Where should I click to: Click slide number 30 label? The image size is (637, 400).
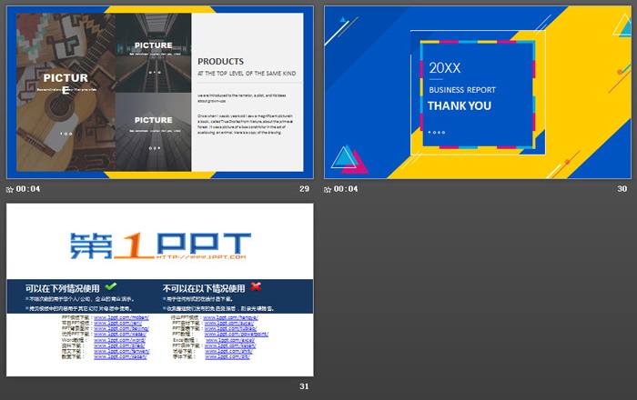[x=622, y=189]
